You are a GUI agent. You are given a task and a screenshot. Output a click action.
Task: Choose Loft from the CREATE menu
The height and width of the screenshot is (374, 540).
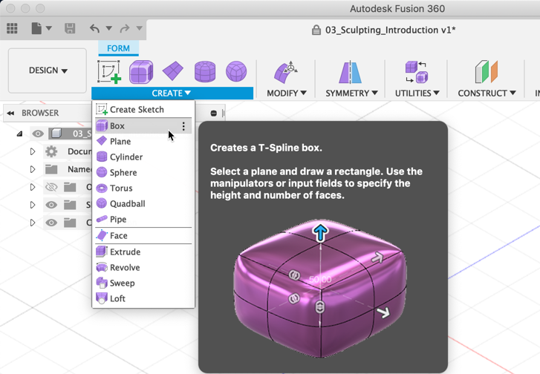click(x=143, y=298)
